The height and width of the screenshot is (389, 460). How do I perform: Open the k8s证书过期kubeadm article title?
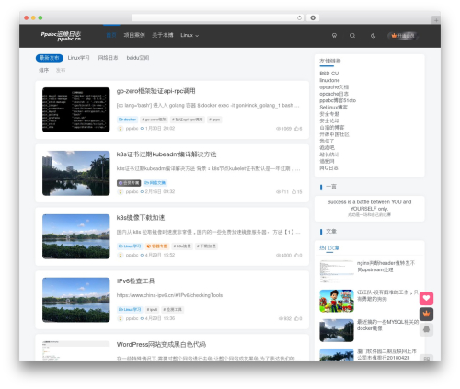coord(167,154)
